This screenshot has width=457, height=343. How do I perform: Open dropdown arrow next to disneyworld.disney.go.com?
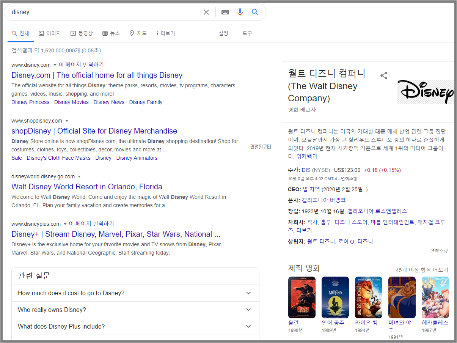coord(79,176)
